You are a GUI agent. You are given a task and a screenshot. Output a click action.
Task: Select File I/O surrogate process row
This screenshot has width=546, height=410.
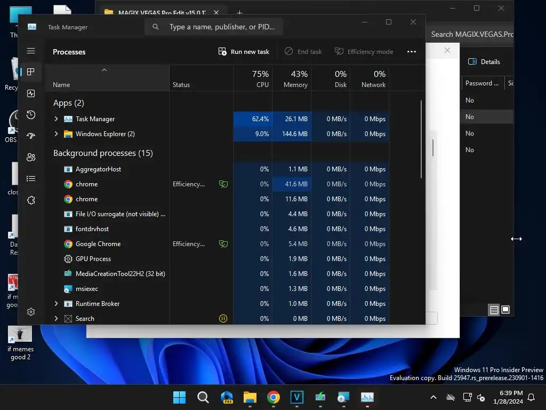click(216, 214)
